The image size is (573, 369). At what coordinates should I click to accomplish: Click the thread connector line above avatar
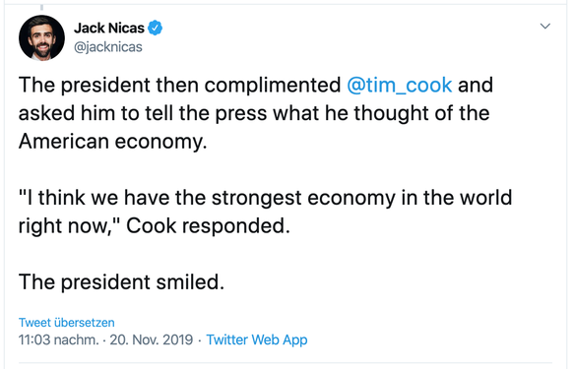(x=41, y=7)
